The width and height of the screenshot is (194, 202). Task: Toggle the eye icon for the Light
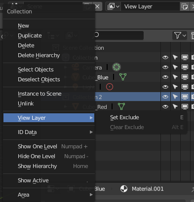165,87
